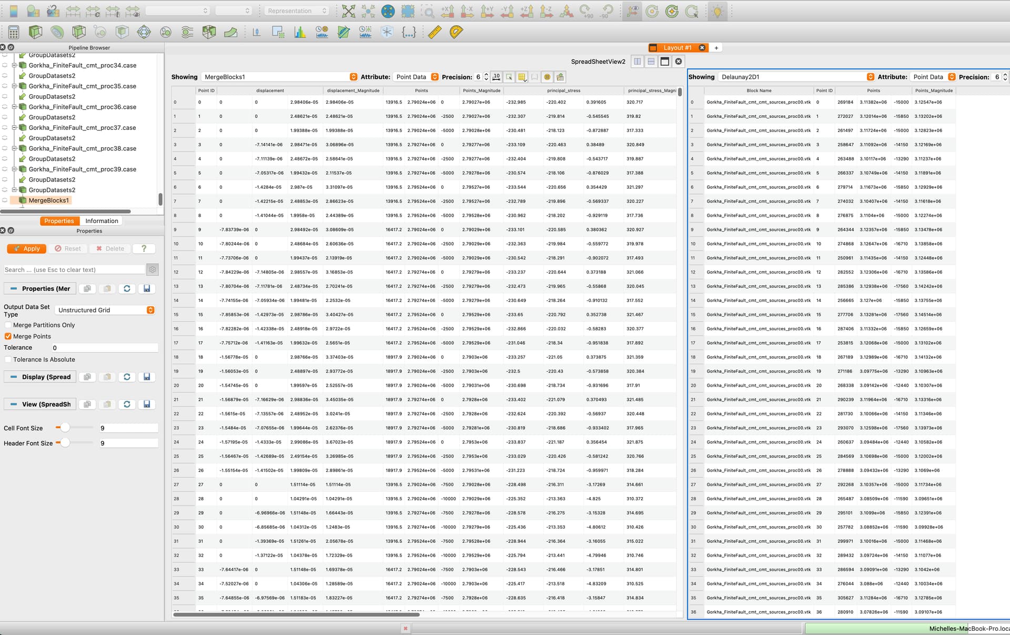Click the question mark help button
This screenshot has height=635, width=1010.
coord(144,249)
